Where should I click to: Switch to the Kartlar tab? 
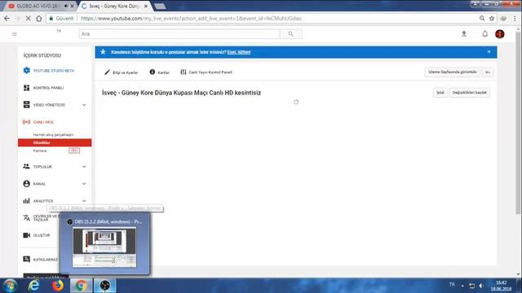160,72
